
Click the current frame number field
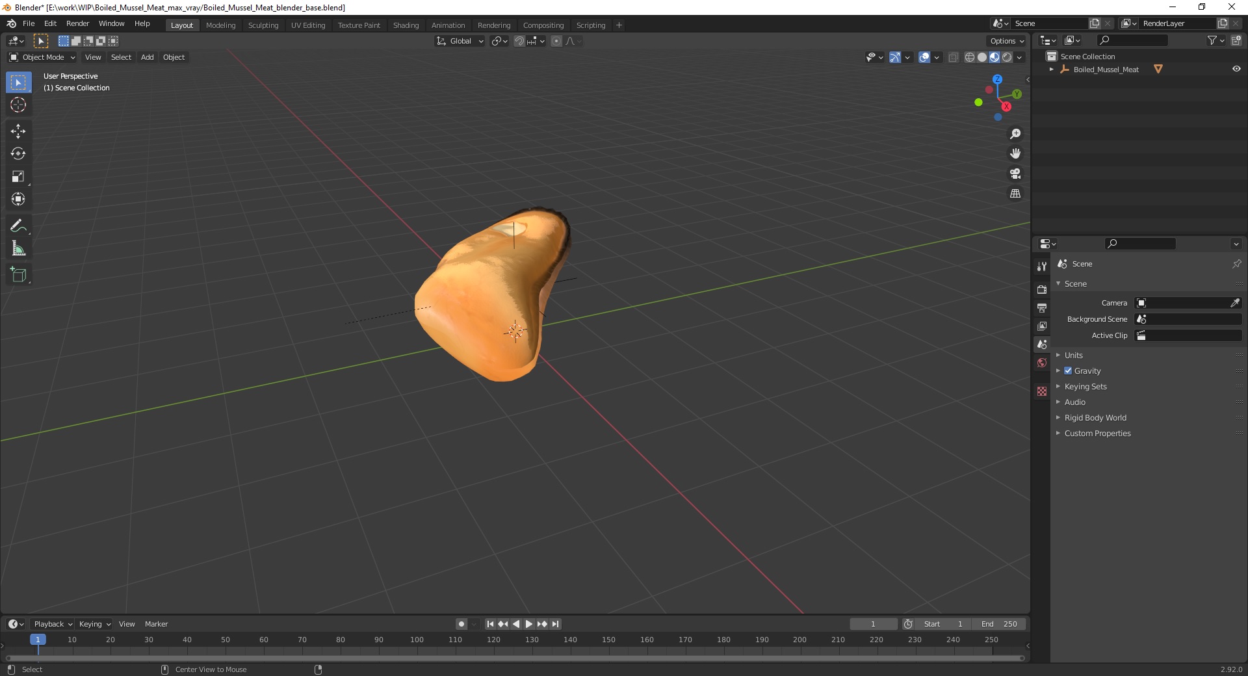(873, 624)
